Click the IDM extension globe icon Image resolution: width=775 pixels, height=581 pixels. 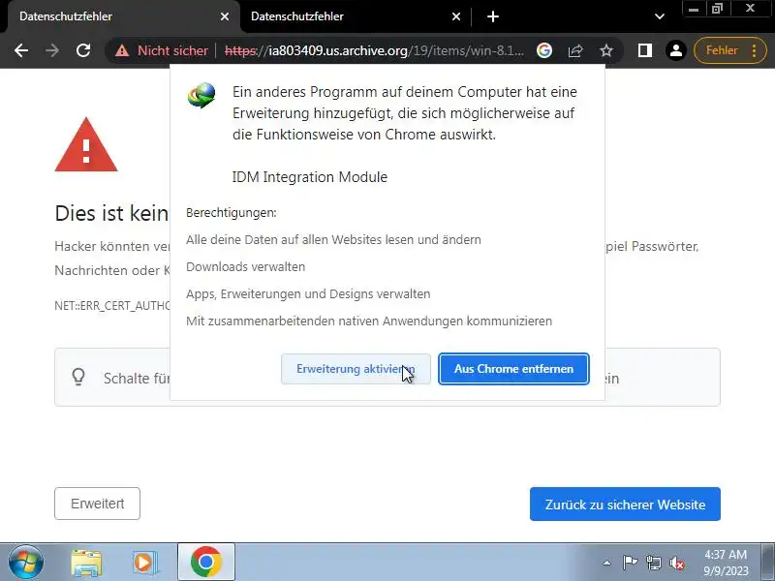(x=201, y=95)
